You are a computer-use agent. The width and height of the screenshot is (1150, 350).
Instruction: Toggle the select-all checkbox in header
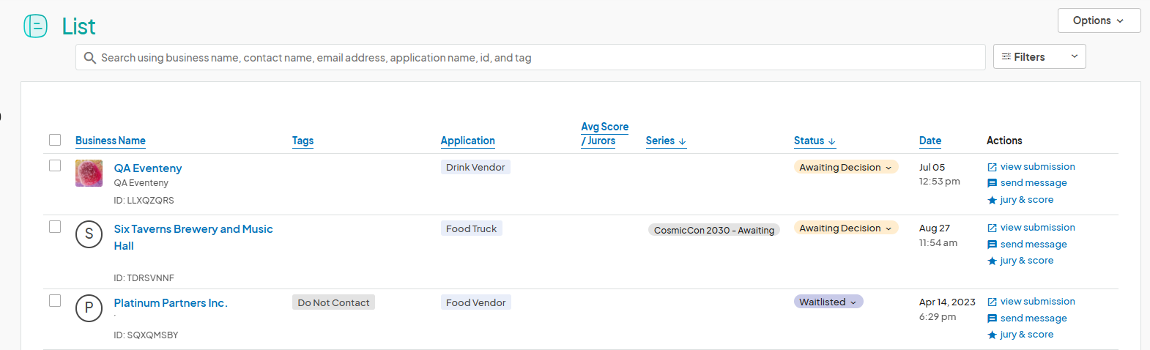55,140
